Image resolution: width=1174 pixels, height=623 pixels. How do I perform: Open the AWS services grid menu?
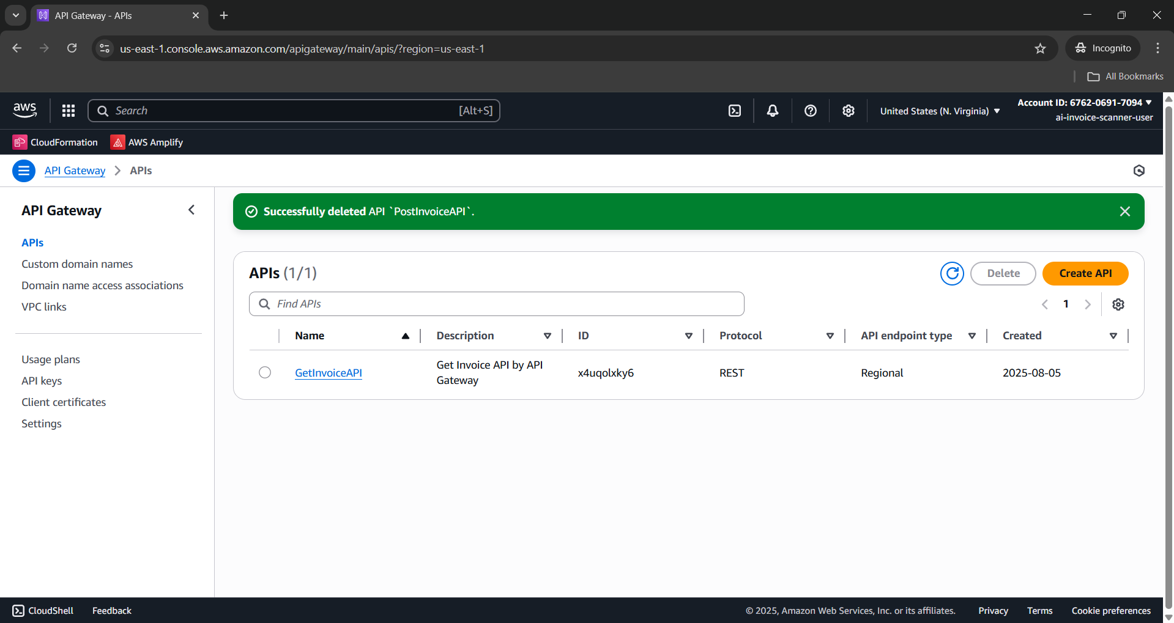pos(68,111)
